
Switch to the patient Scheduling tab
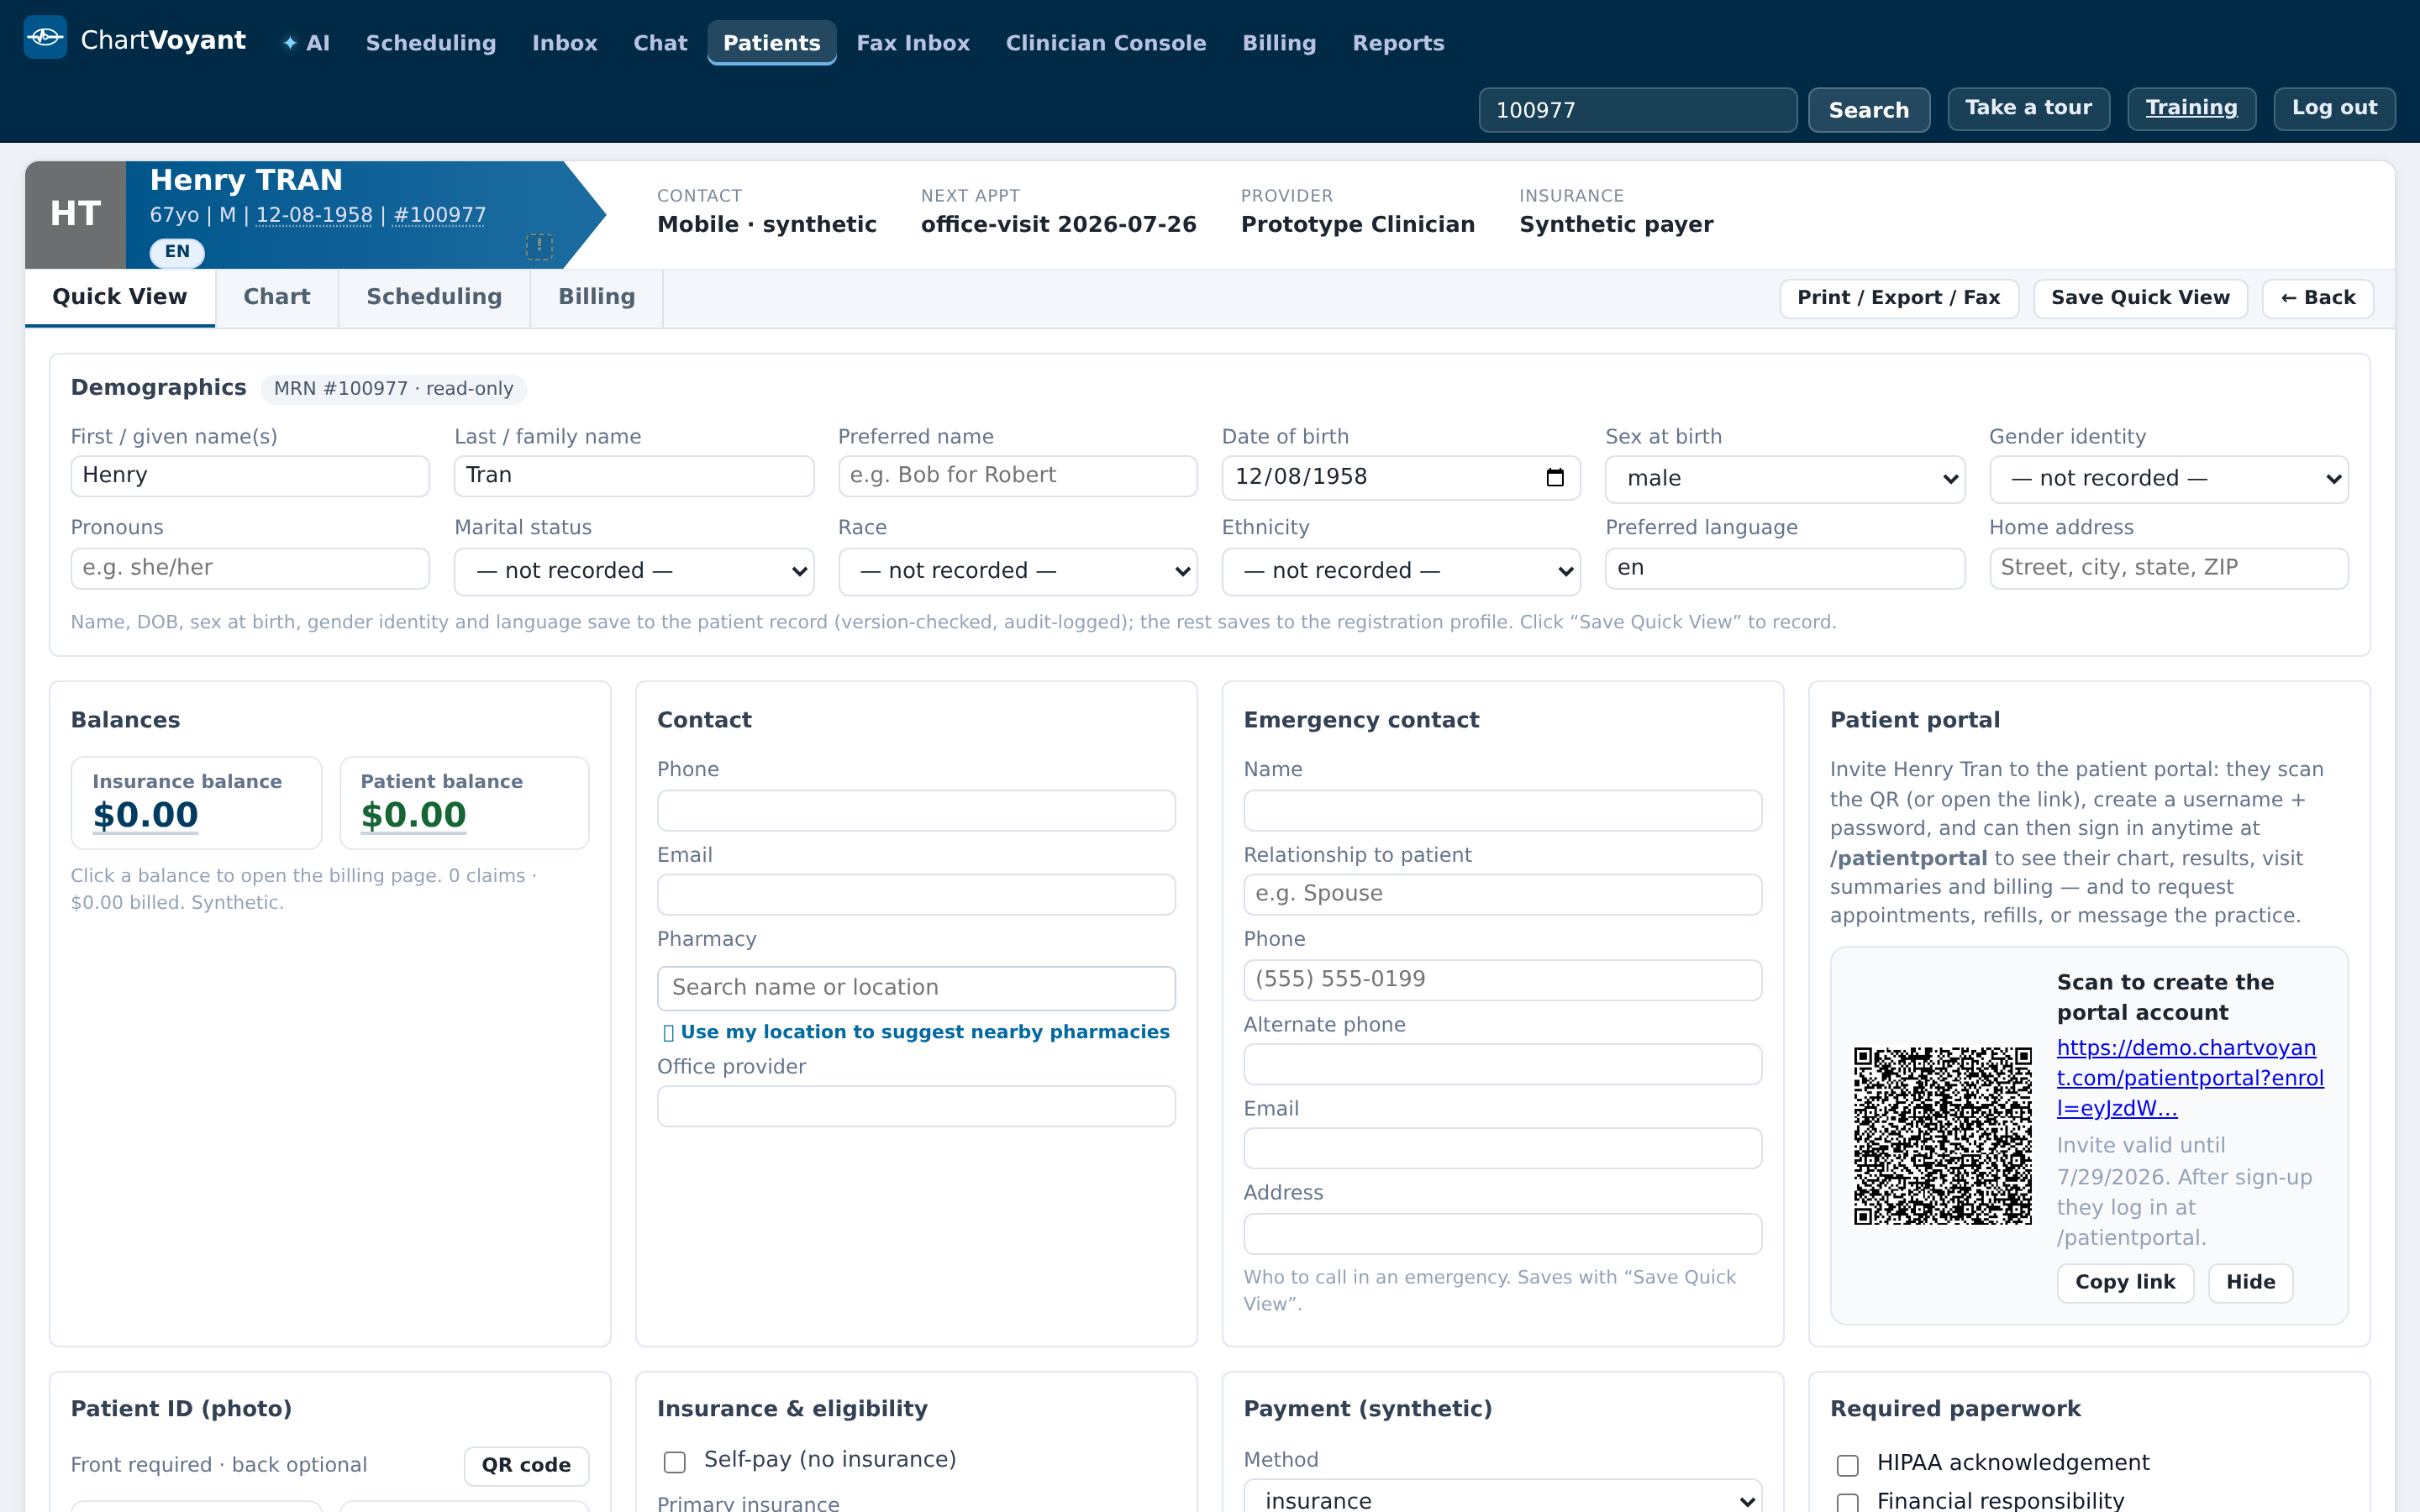pyautogui.click(x=434, y=297)
